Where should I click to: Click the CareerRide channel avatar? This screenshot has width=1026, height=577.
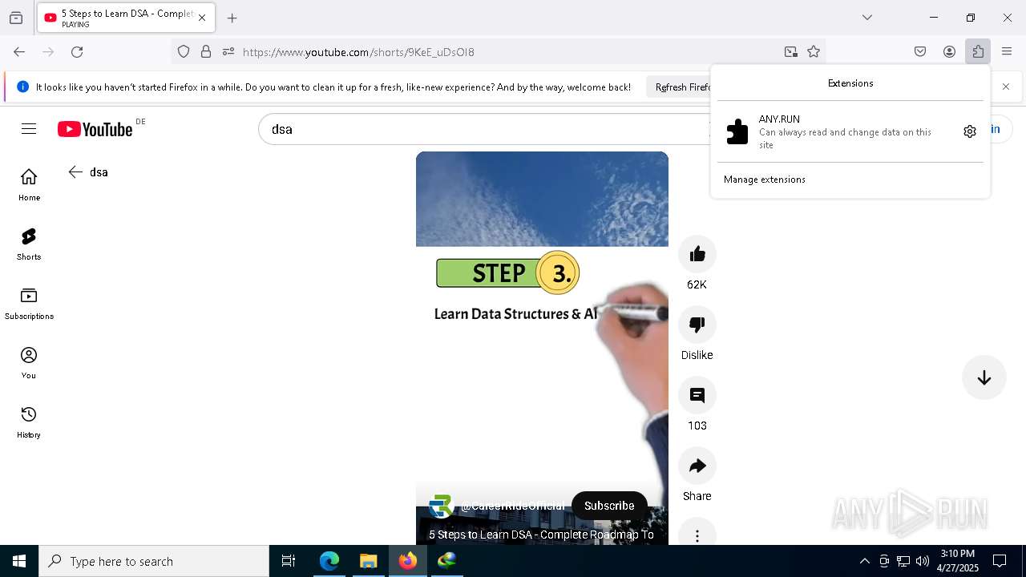(x=441, y=506)
